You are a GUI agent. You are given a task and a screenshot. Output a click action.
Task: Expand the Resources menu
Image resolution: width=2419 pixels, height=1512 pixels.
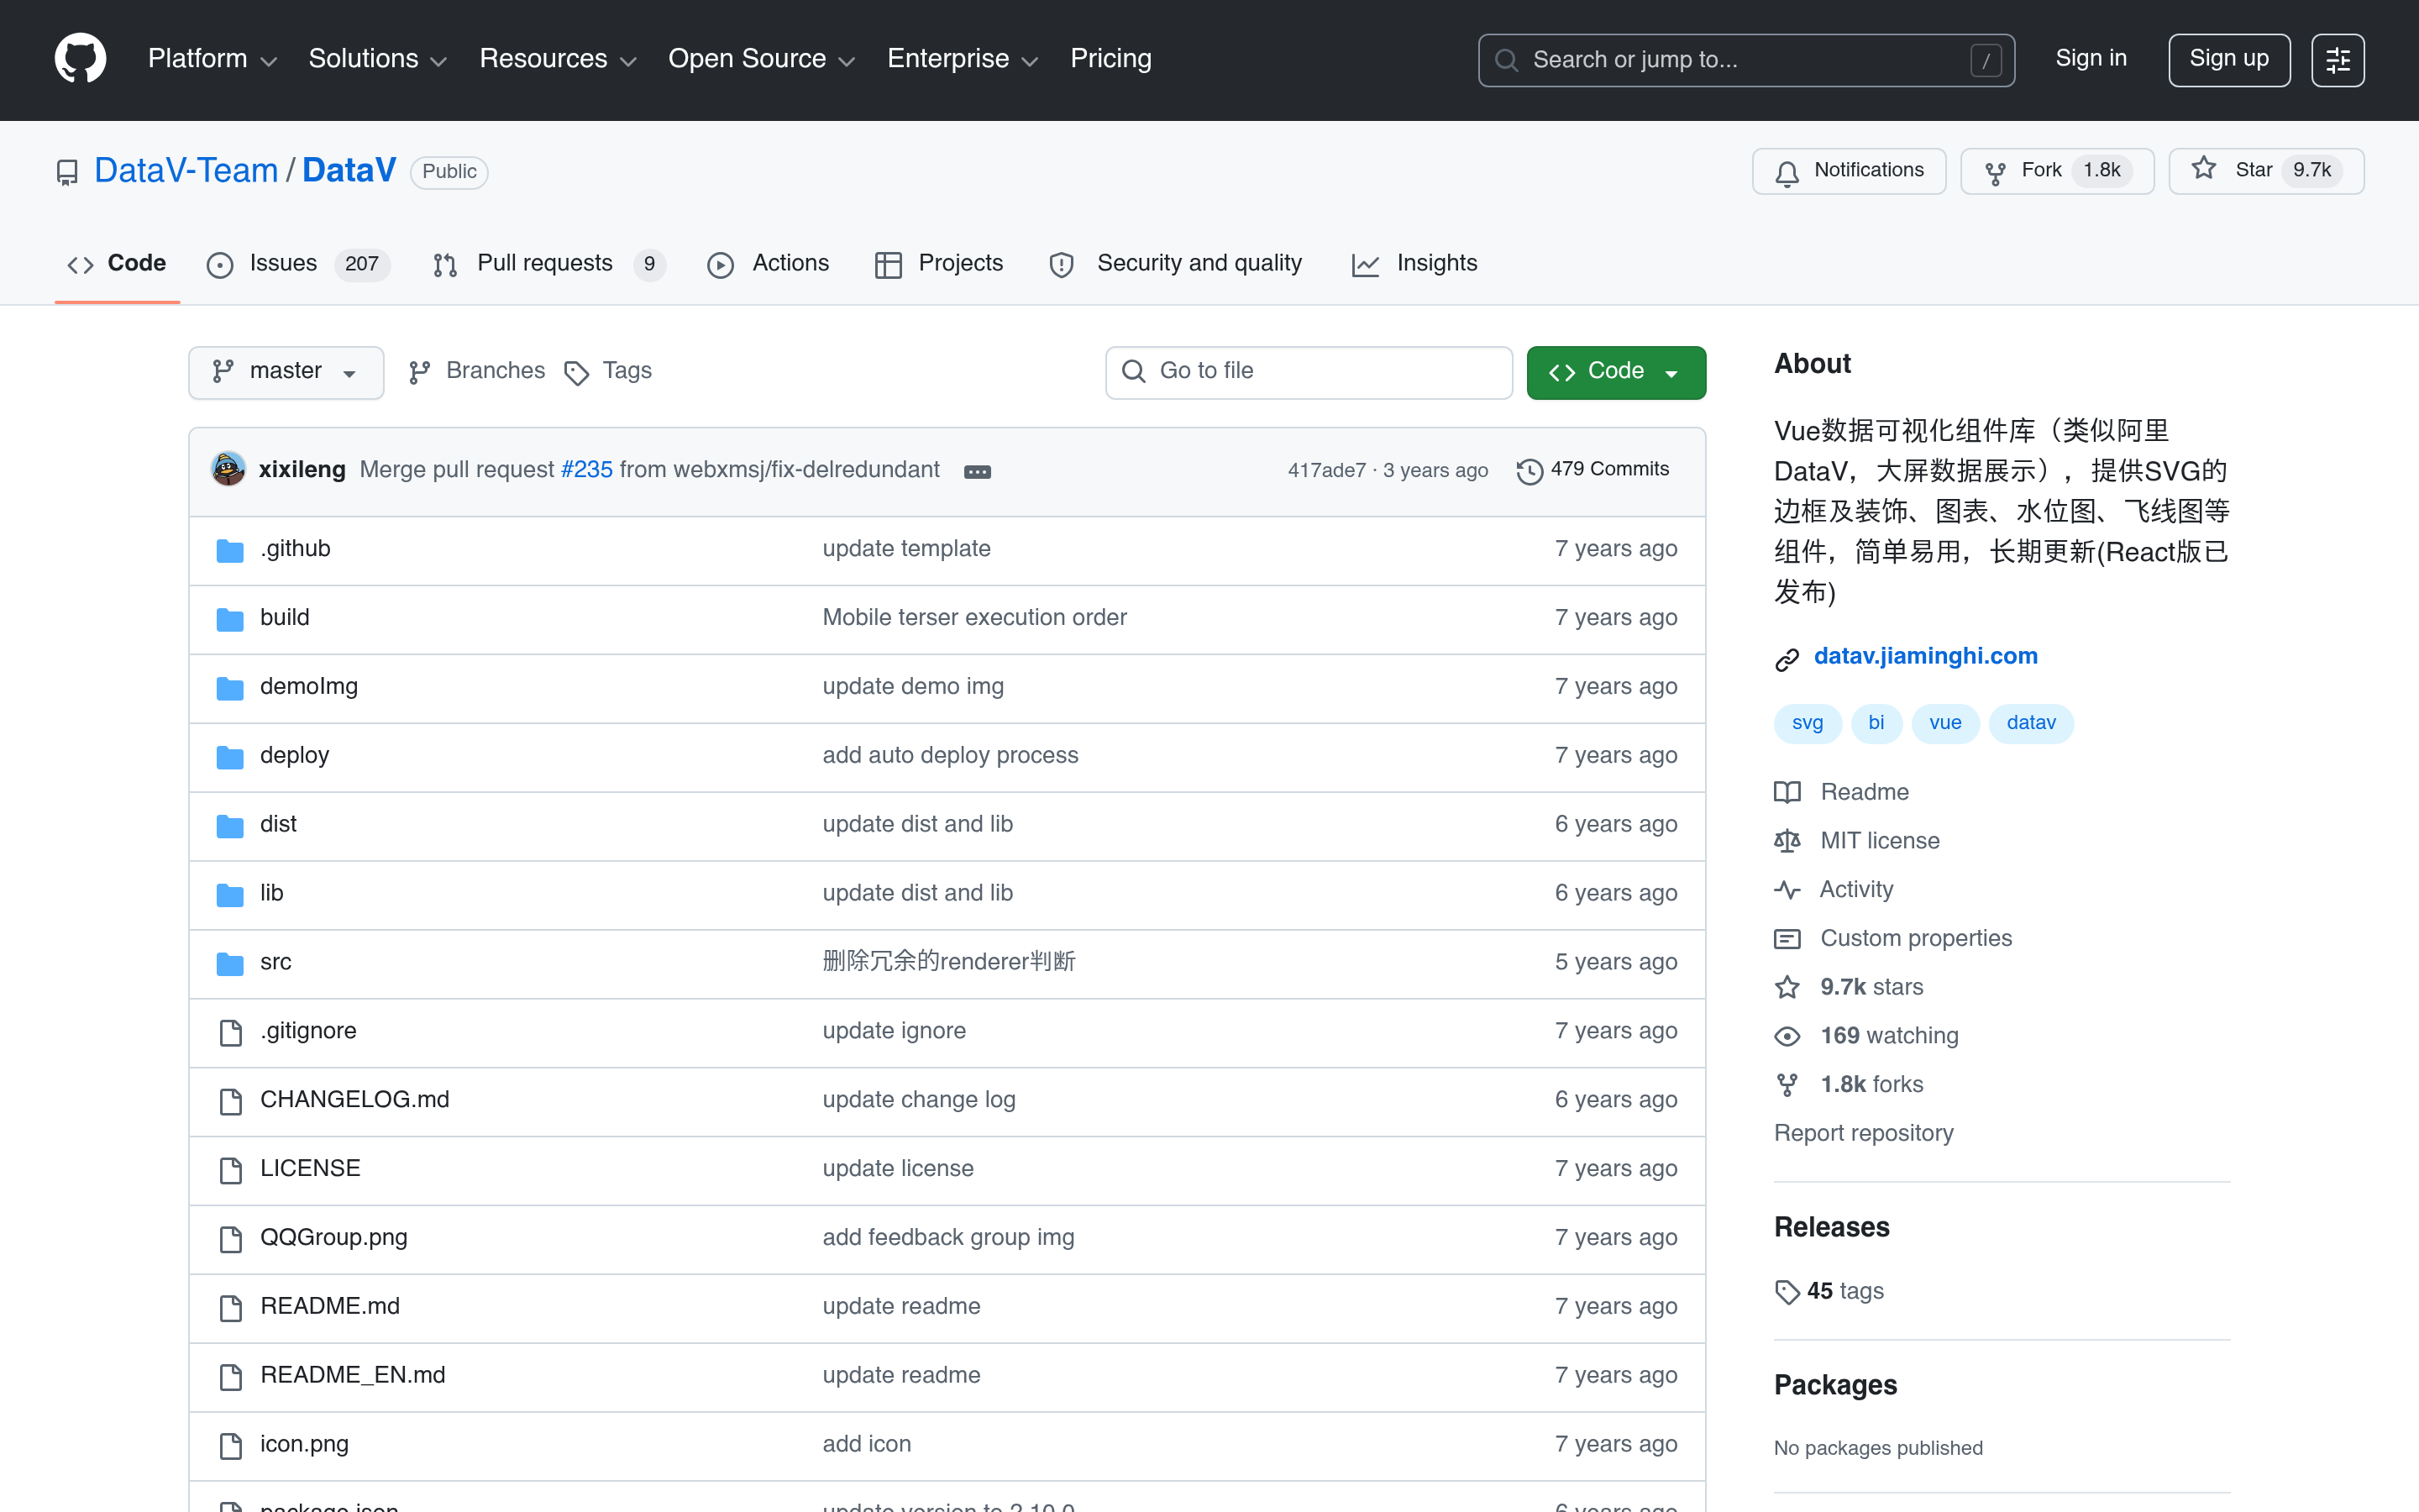pos(558,59)
